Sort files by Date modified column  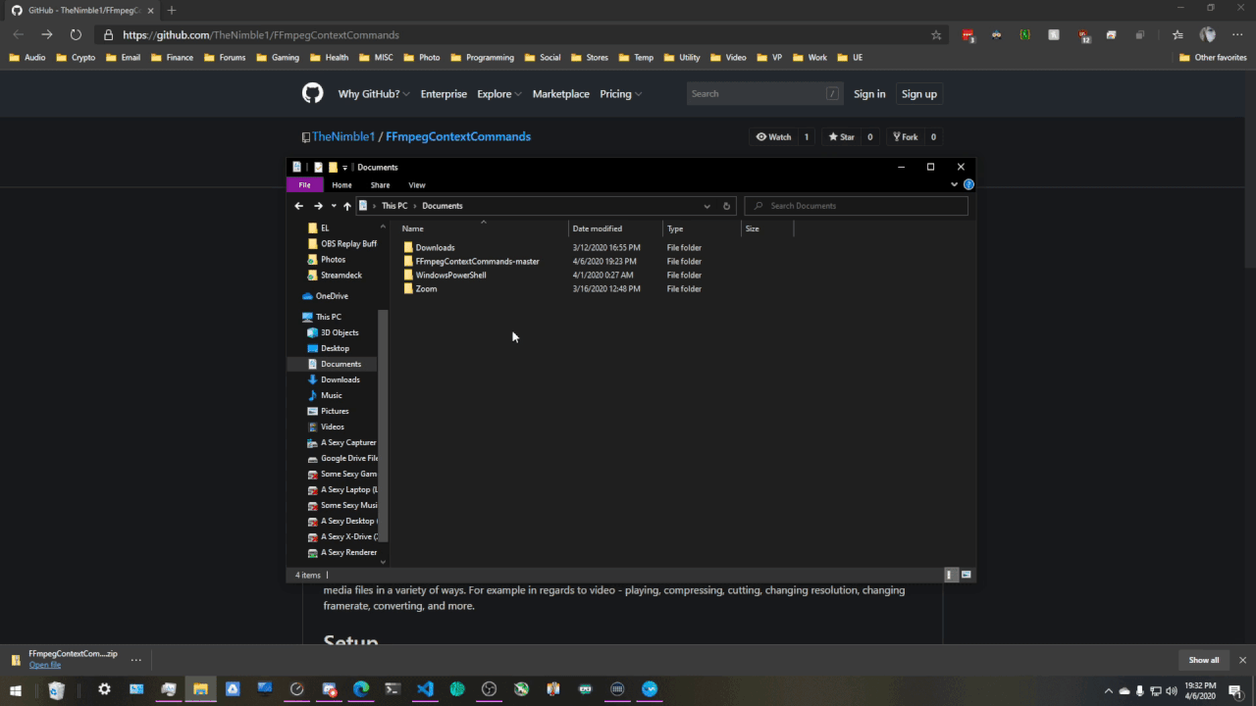pyautogui.click(x=615, y=228)
